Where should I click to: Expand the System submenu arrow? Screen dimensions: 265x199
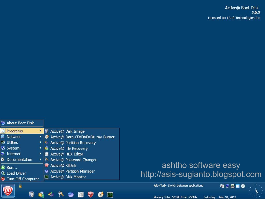click(x=41, y=148)
